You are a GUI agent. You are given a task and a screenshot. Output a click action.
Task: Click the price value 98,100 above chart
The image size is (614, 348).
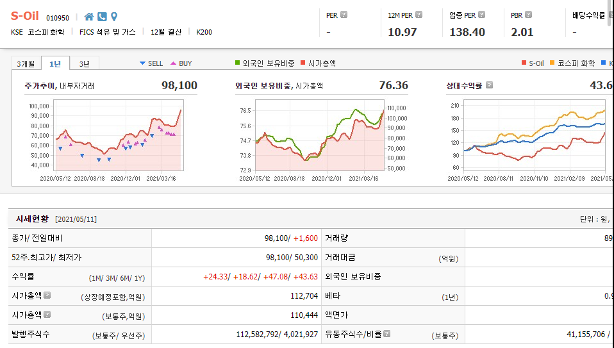(179, 85)
